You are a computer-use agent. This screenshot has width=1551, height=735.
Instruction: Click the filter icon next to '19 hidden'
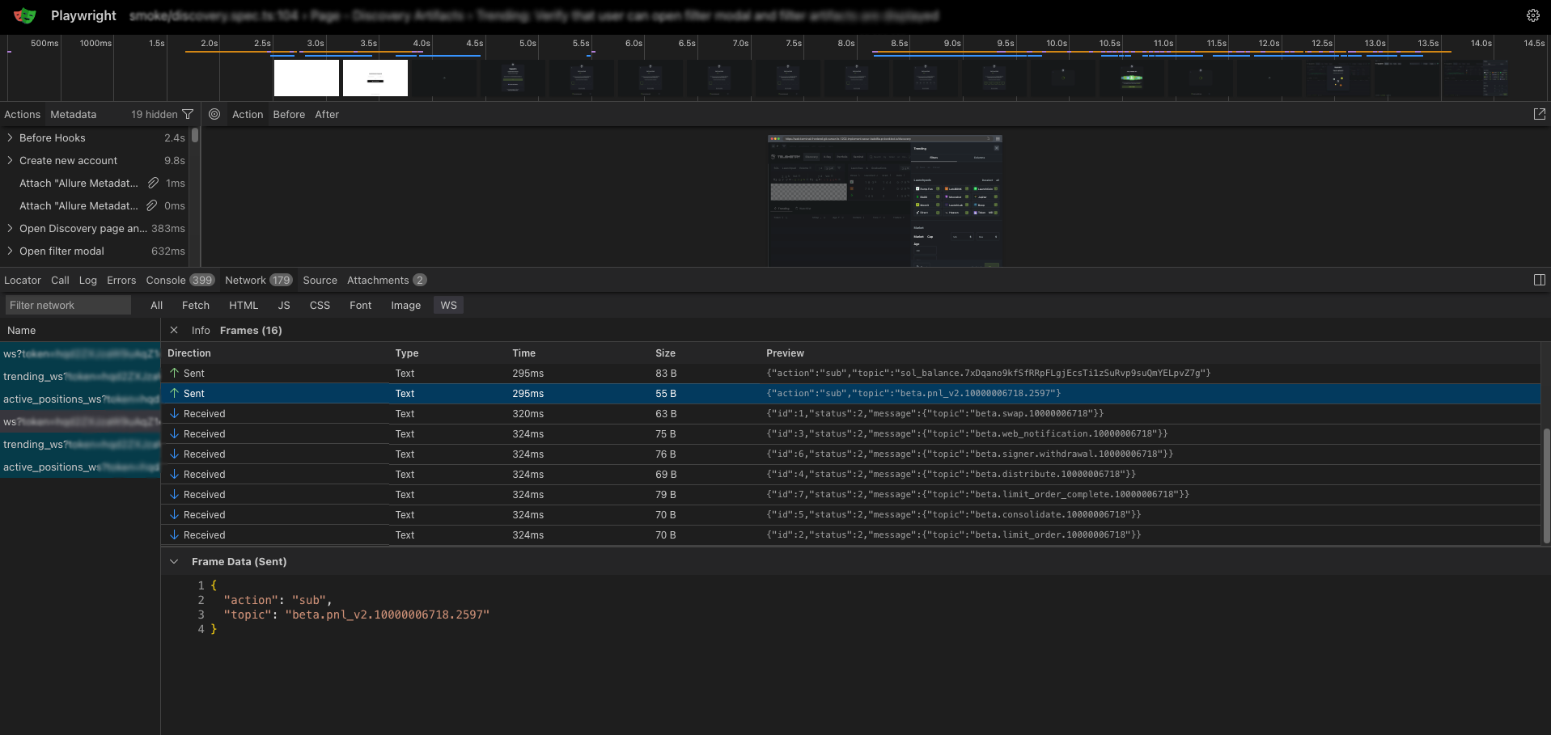(188, 114)
